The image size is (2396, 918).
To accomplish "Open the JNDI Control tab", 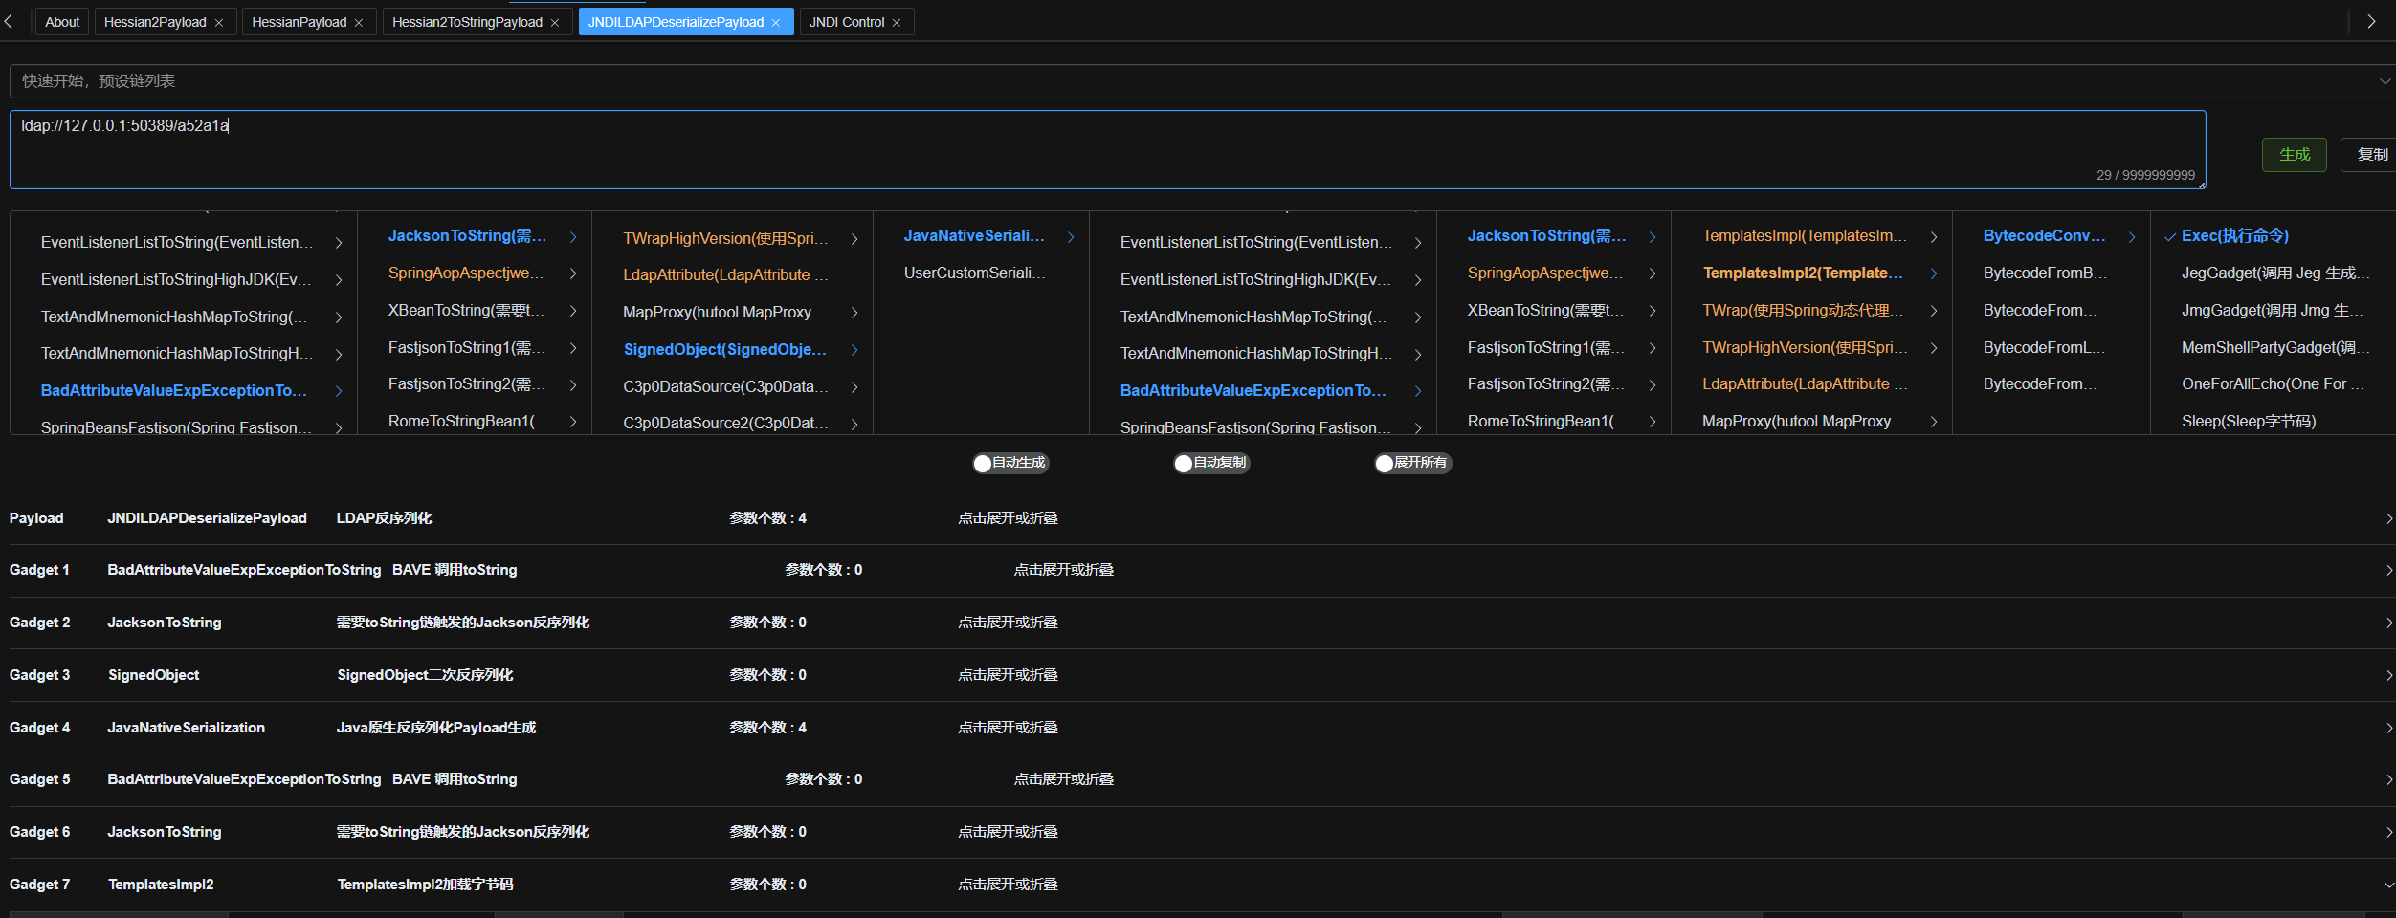I will (846, 22).
